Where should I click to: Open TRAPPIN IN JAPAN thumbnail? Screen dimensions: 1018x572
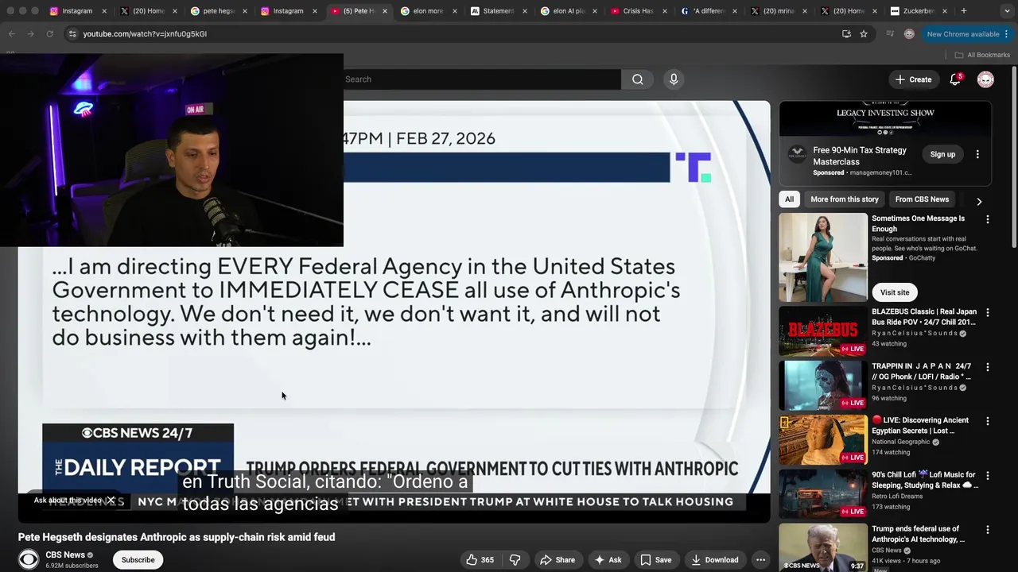[823, 385]
